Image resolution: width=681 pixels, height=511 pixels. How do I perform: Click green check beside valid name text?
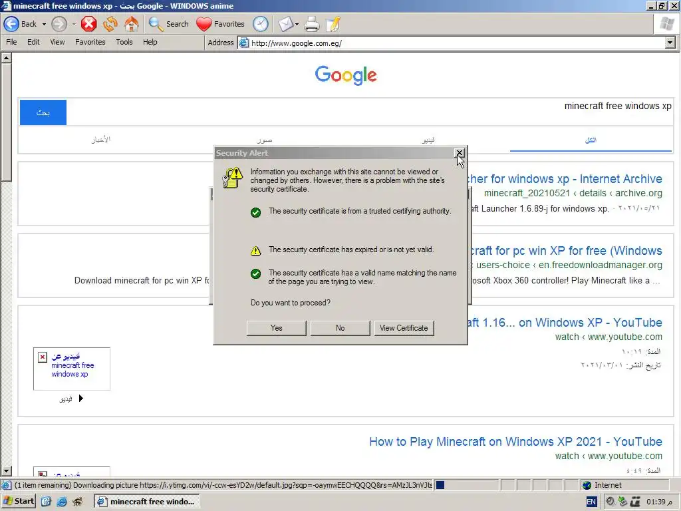(x=256, y=273)
